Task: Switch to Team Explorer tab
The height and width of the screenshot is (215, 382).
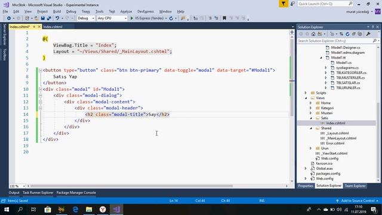Action: point(355,186)
